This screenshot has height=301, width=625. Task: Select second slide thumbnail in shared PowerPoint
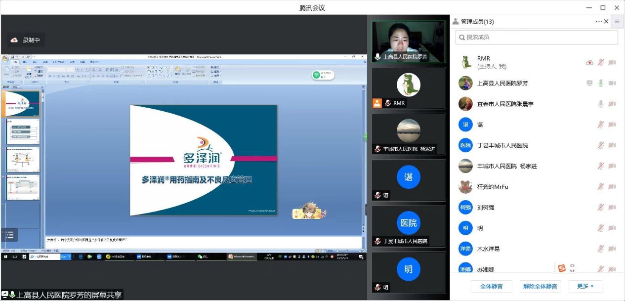click(x=23, y=131)
